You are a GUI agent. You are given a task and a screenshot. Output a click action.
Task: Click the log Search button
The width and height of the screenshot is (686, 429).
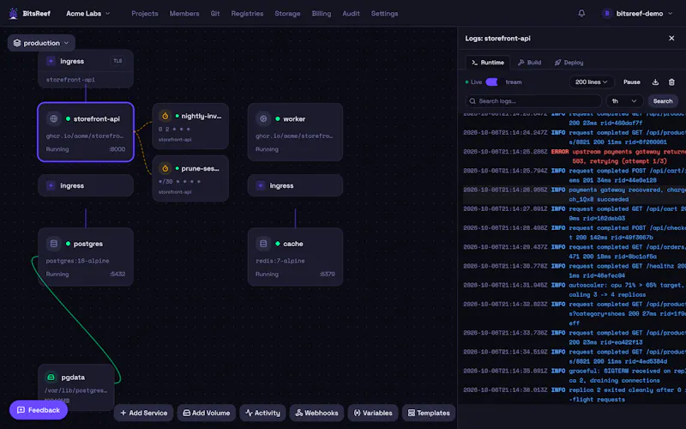coord(663,101)
